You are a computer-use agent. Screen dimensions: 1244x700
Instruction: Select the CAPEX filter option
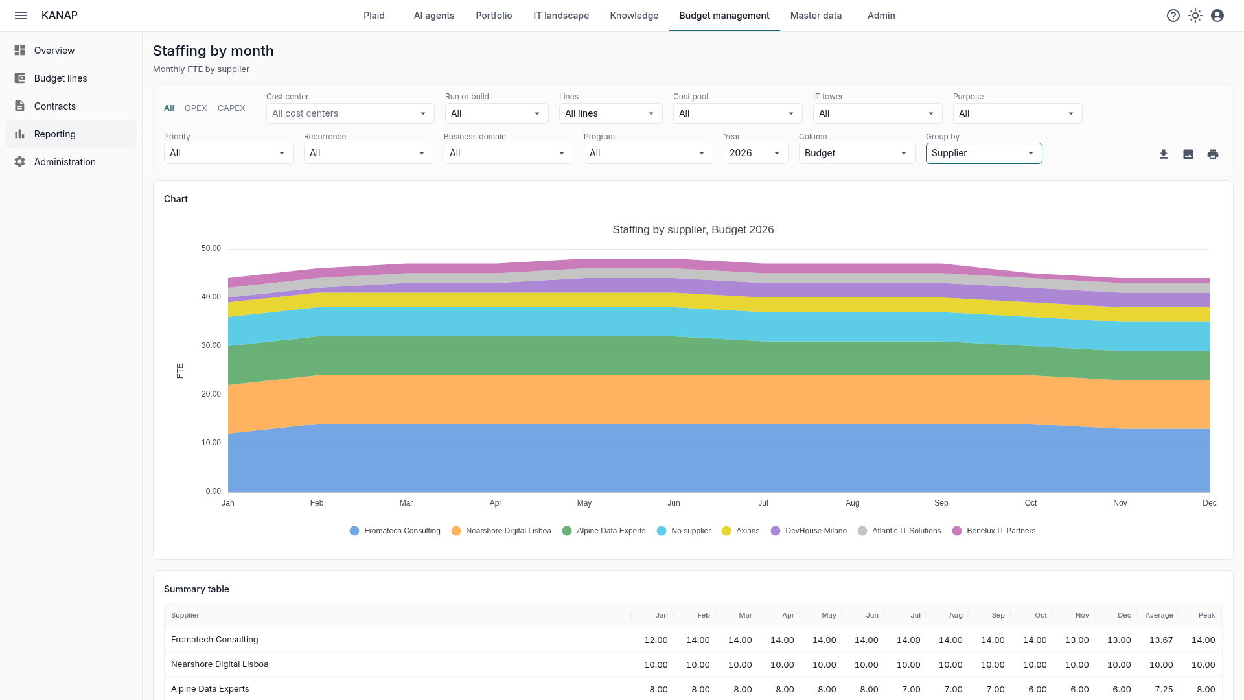pyautogui.click(x=231, y=108)
